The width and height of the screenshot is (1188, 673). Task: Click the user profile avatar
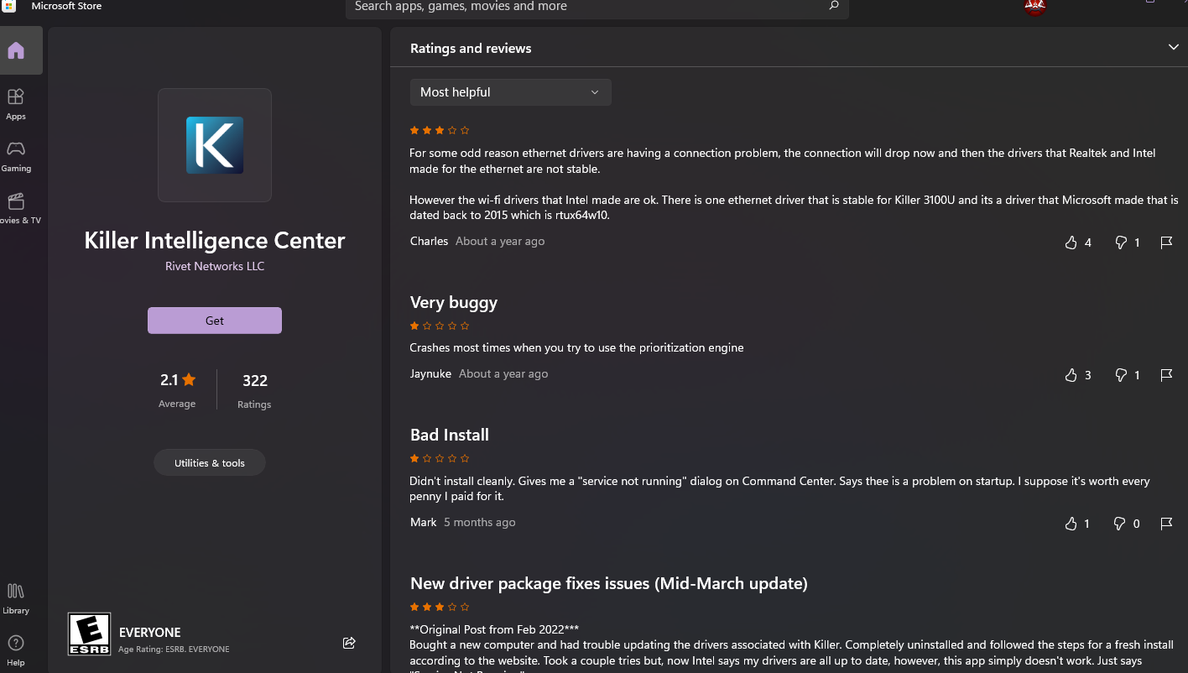tap(1035, 7)
